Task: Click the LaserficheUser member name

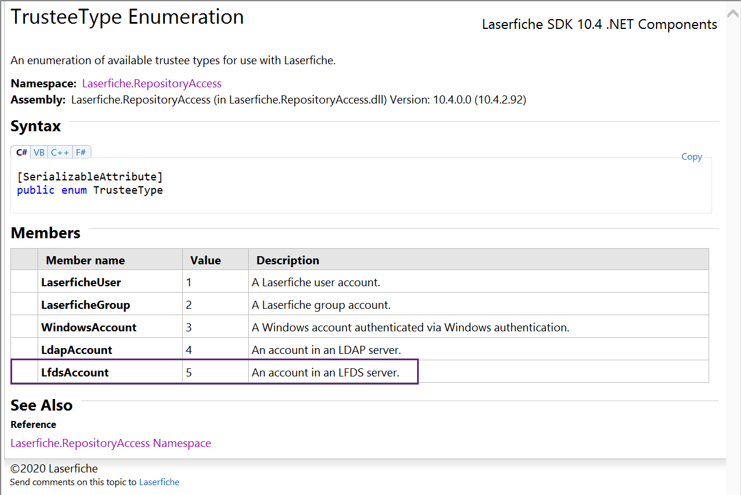Action: (81, 283)
